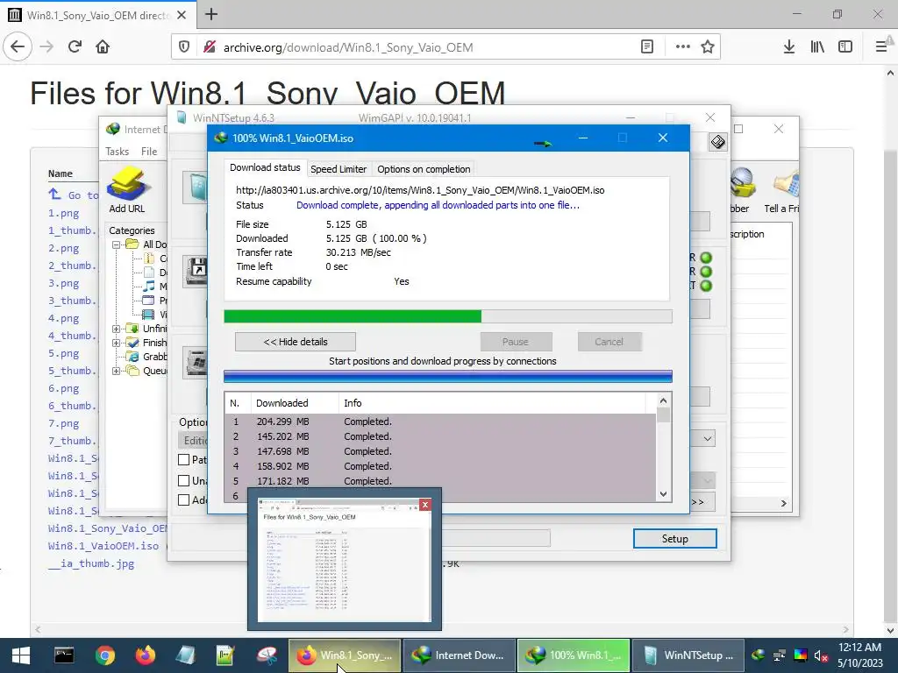Image resolution: width=898 pixels, height=673 pixels.
Task: Click IDM tray icon in system tray
Action: point(759,655)
